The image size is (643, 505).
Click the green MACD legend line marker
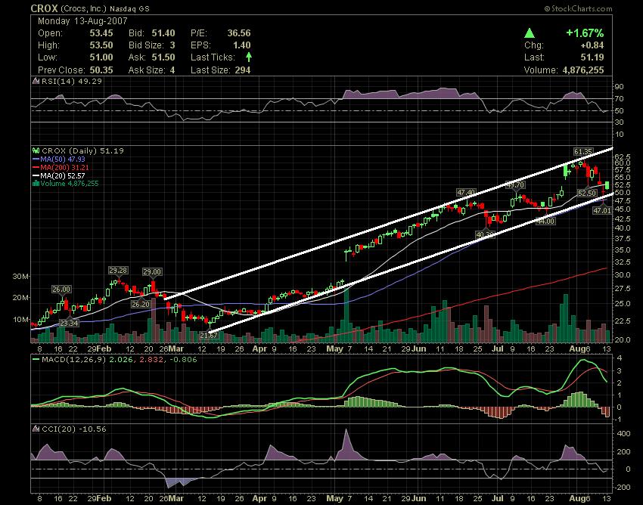36,360
